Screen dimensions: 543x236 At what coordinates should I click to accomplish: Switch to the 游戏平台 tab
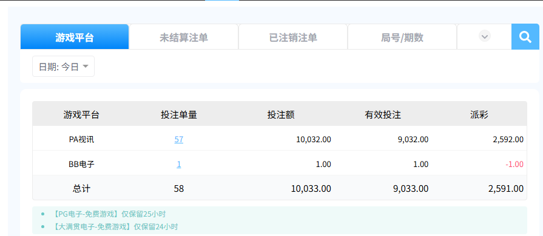coord(75,37)
